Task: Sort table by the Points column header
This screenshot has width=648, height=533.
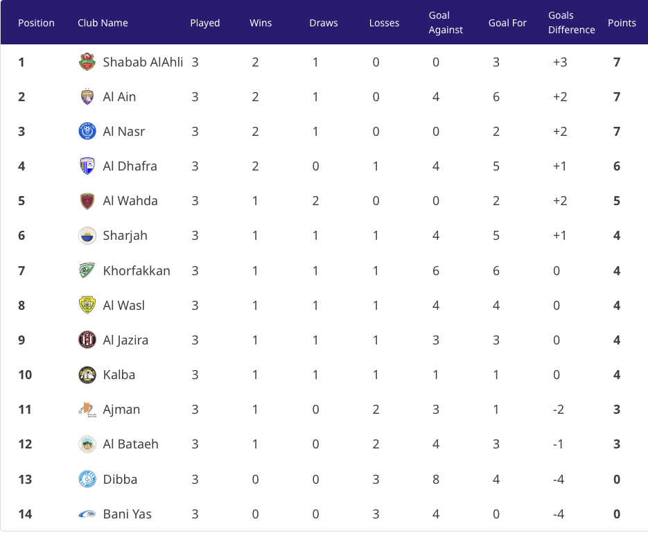Action: 622,23
